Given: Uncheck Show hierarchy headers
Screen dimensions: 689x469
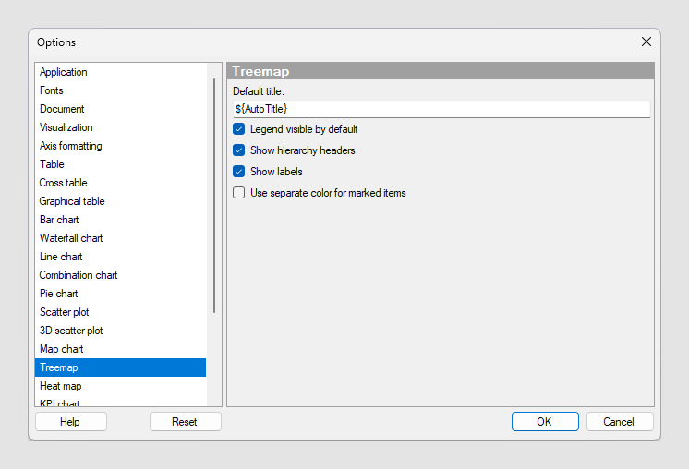Looking at the screenshot, I should coord(239,150).
